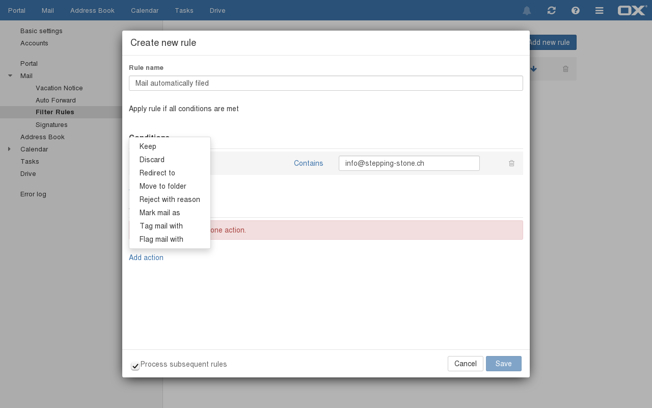Image resolution: width=652 pixels, height=408 pixels.
Task: Click the notification bell icon
Action: pyautogui.click(x=527, y=11)
